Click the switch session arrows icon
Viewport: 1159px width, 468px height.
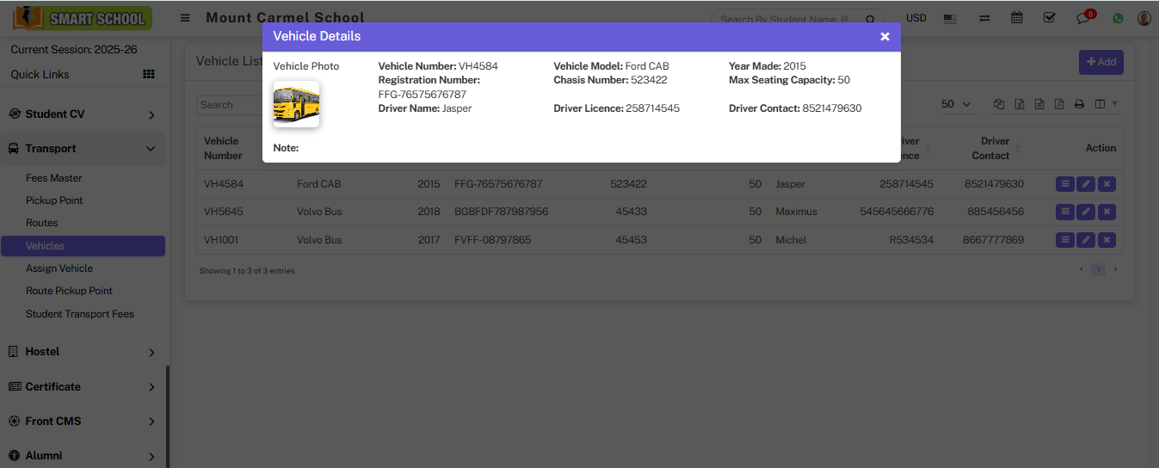(x=984, y=18)
